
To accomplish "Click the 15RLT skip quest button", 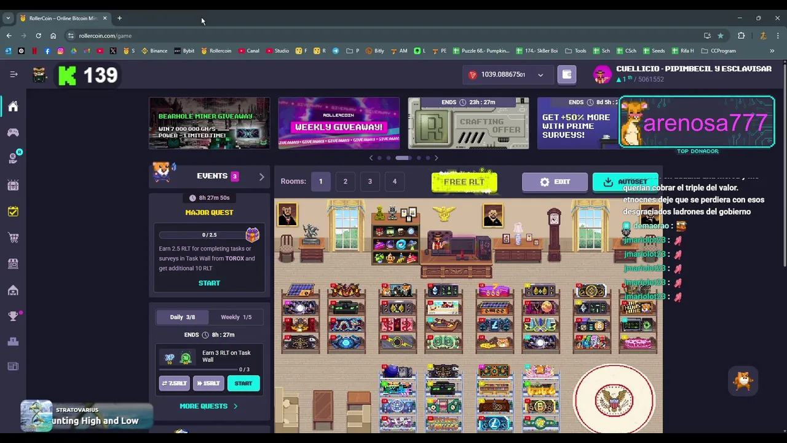I will pyautogui.click(x=208, y=383).
